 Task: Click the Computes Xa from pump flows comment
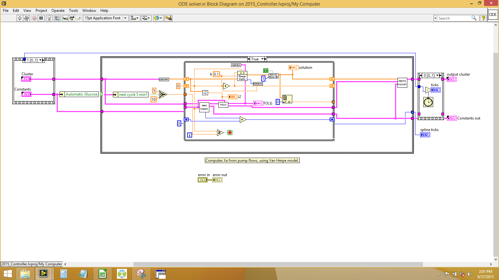(x=252, y=161)
